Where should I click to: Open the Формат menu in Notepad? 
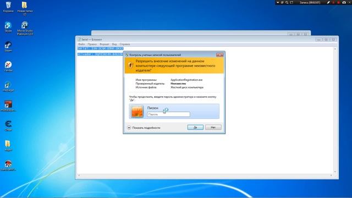(104, 44)
